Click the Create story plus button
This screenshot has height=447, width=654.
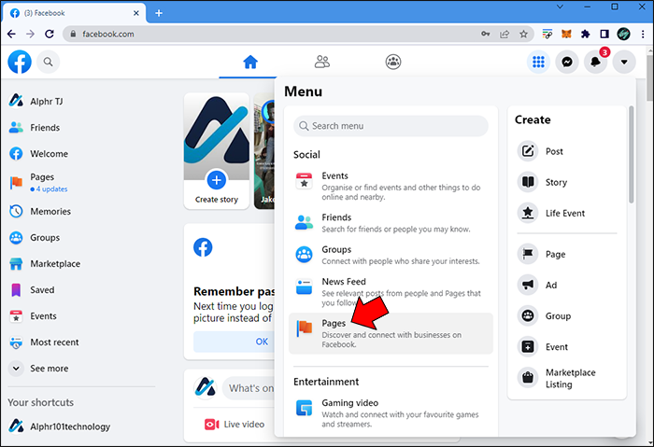(x=217, y=180)
